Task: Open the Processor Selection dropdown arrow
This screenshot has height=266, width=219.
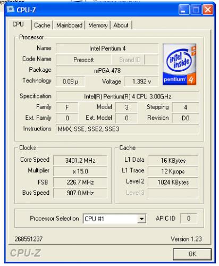Action: pyautogui.click(x=141, y=219)
